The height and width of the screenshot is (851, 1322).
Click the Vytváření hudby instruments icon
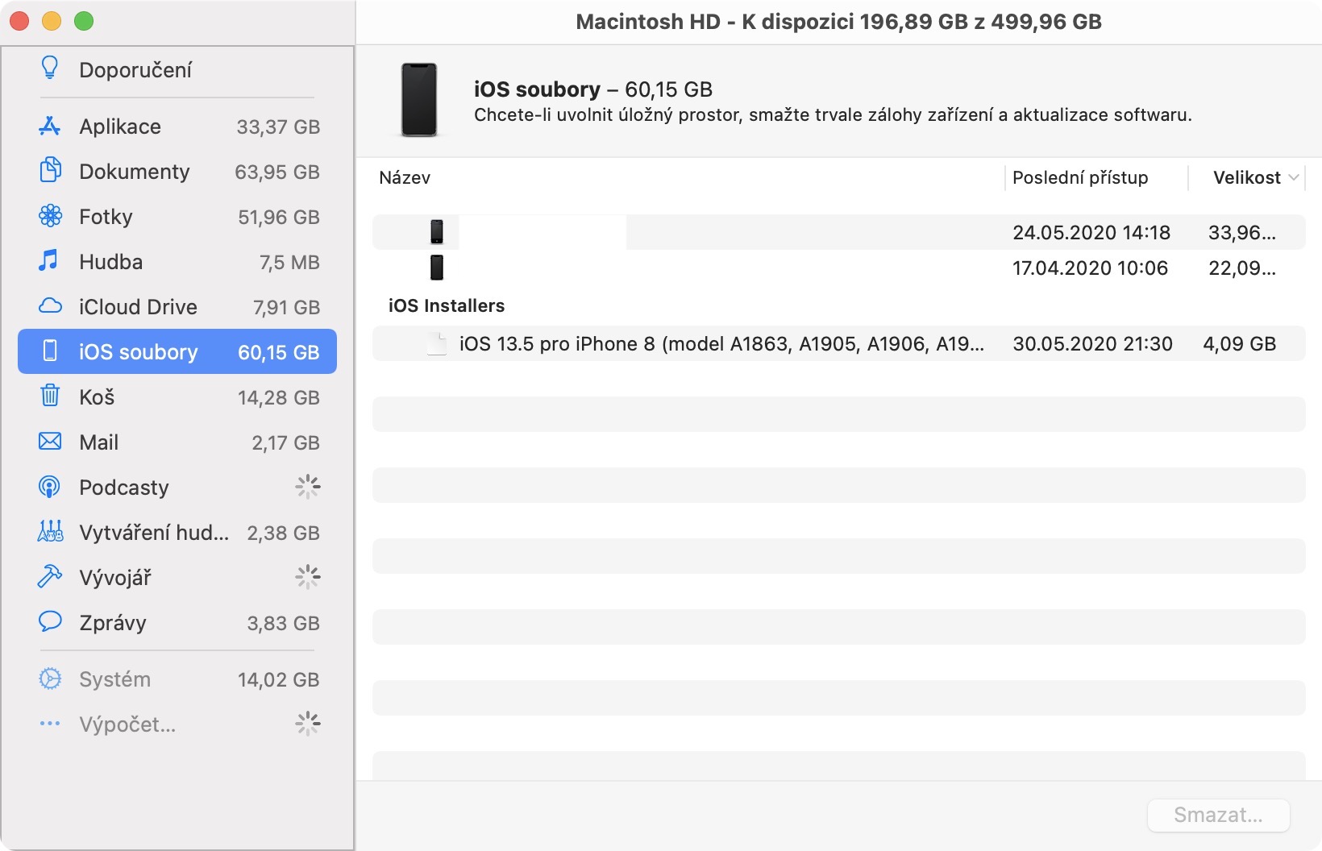pos(50,532)
